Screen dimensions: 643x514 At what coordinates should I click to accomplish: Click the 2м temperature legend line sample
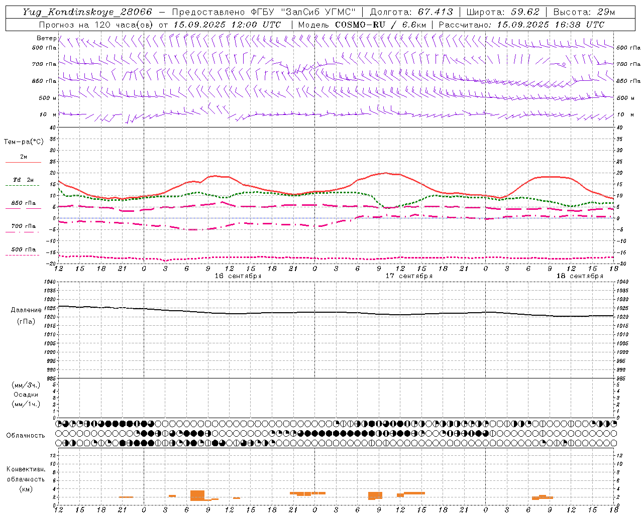(23, 162)
